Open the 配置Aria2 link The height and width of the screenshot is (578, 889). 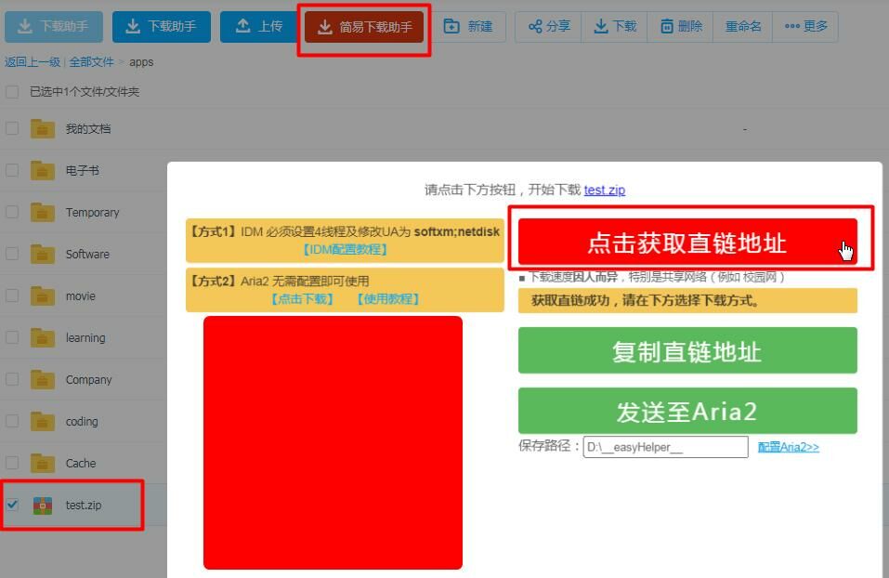point(788,447)
